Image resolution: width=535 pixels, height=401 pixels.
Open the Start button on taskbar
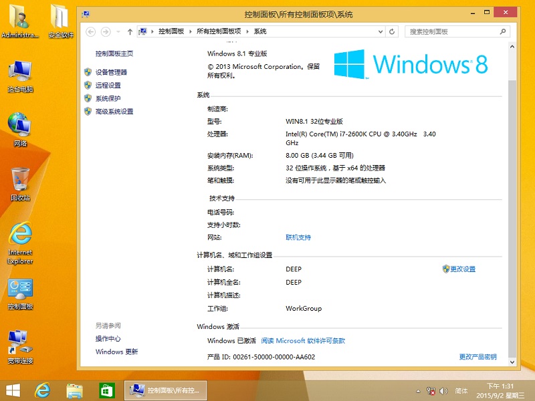click(13, 390)
